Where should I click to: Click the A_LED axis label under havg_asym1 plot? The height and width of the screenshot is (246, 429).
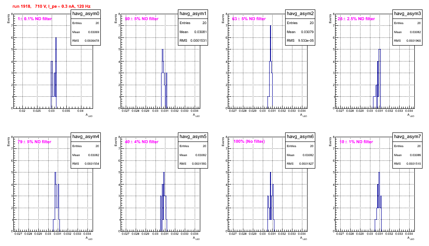click(x=196, y=115)
